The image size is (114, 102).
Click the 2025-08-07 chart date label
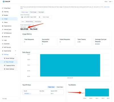(x=70, y=78)
